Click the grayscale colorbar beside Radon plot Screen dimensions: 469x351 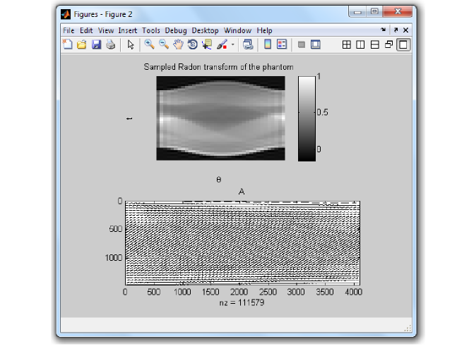307,118
